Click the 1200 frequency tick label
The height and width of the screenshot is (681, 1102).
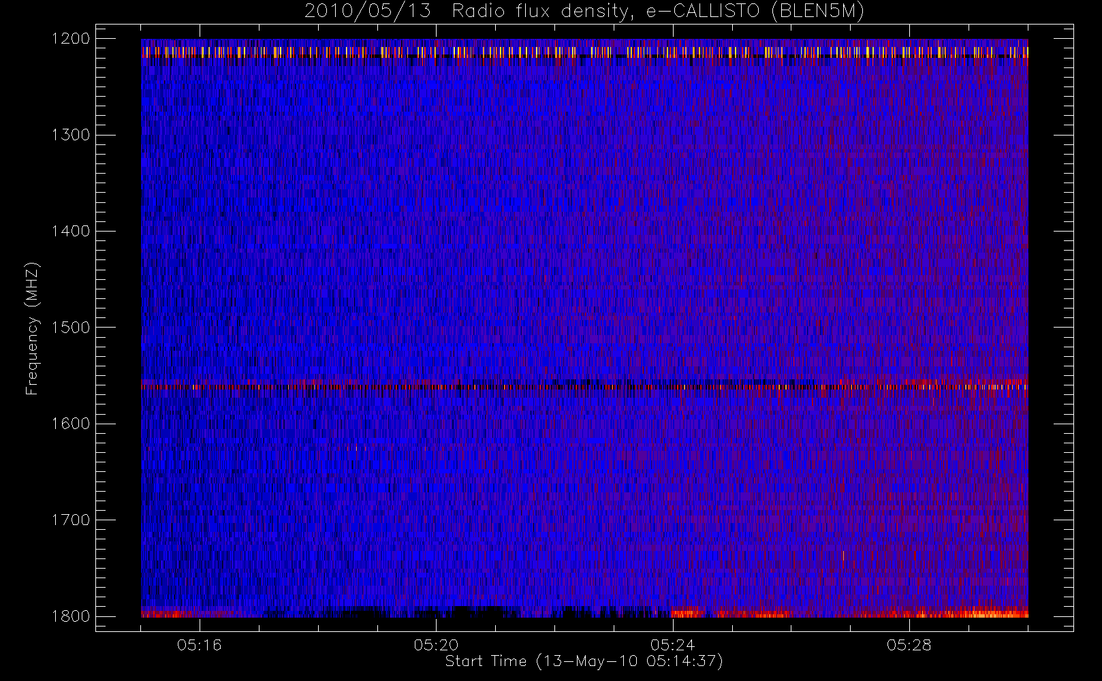click(72, 39)
